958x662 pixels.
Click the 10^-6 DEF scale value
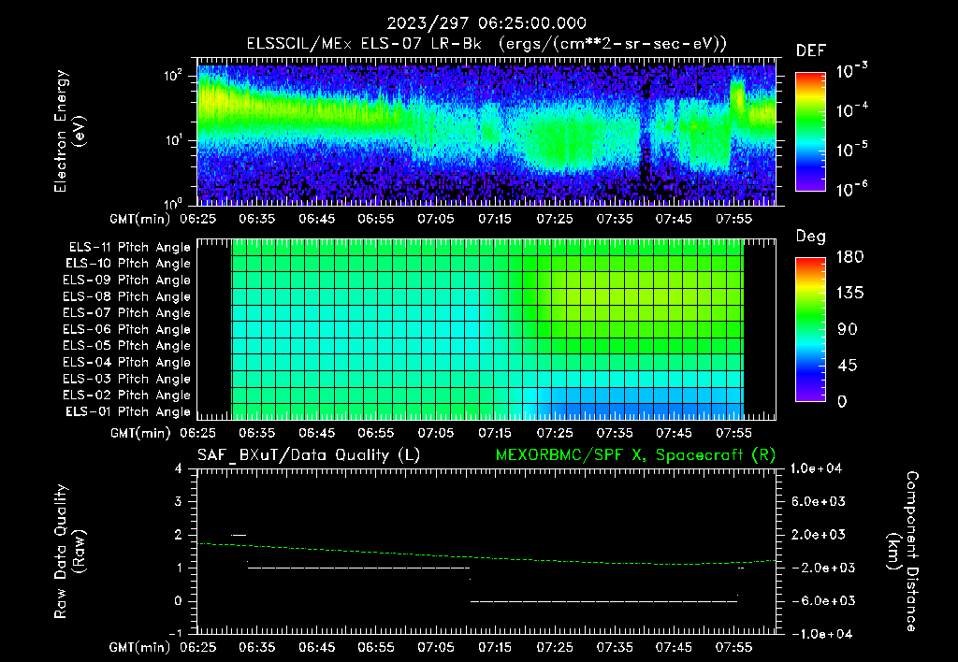click(851, 189)
